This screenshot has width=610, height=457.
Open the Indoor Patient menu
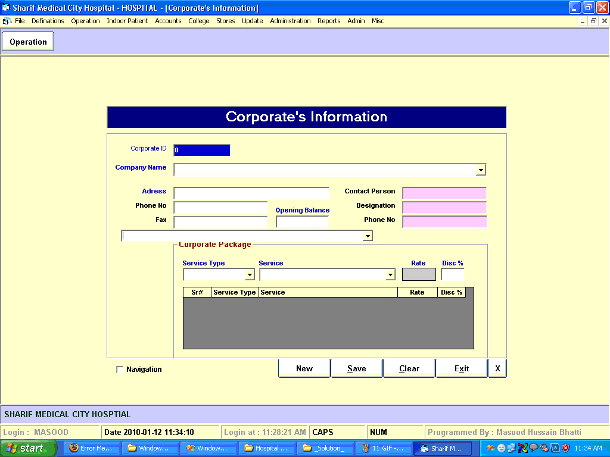click(127, 21)
